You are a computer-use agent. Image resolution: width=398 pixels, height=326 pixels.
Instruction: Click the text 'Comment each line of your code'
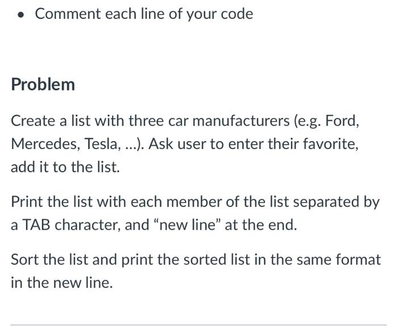tap(144, 14)
